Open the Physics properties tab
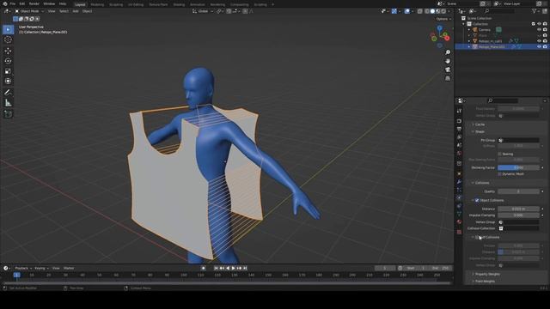Image resolution: width=550 pixels, height=309 pixels. pyautogui.click(x=459, y=197)
